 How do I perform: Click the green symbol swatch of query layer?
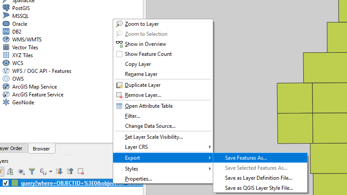pos(15,183)
